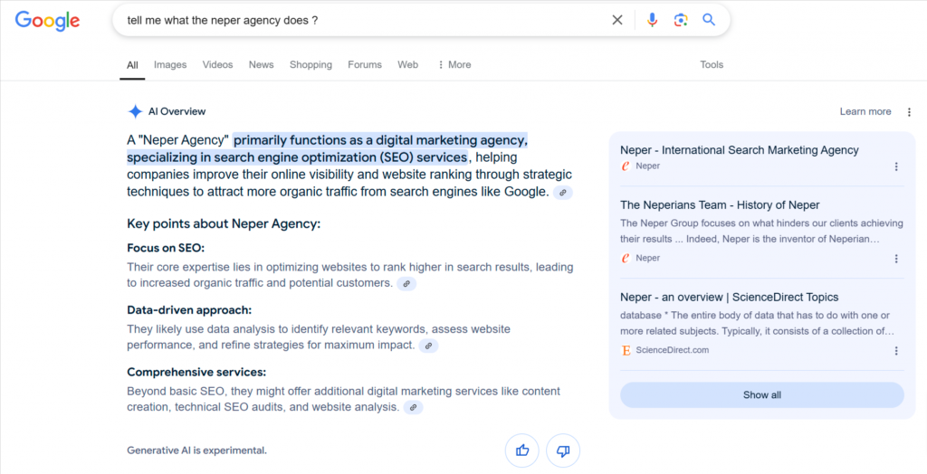Screen dimensions: 927x474
Task: Click 'Generative AI is experimental.' text
Action: [x=196, y=450]
